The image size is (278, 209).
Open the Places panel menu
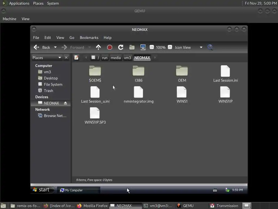[x=38, y=3]
